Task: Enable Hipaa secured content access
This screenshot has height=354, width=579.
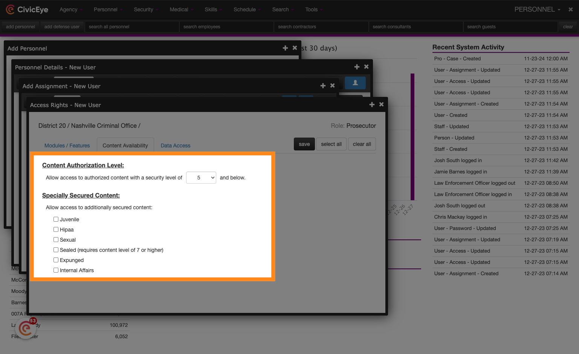Action: (56, 229)
